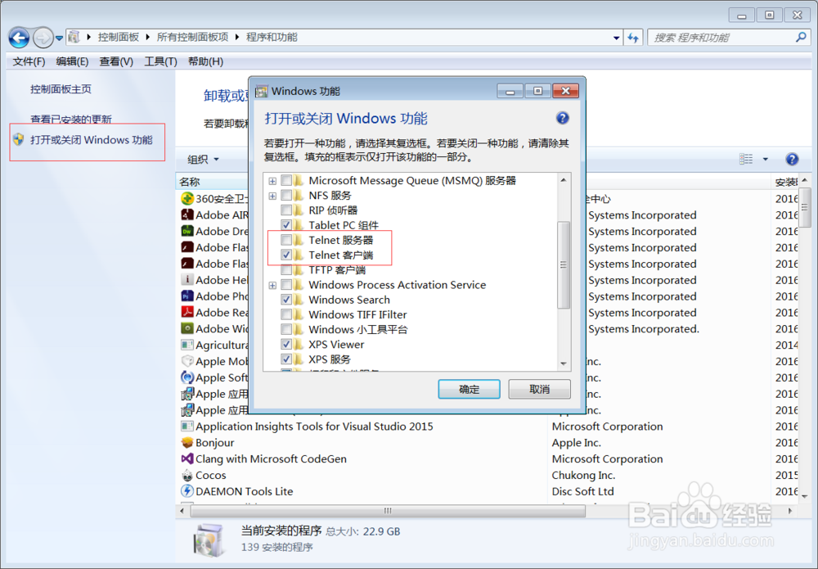
Task: Click the Back navigation arrow
Action: (19, 38)
